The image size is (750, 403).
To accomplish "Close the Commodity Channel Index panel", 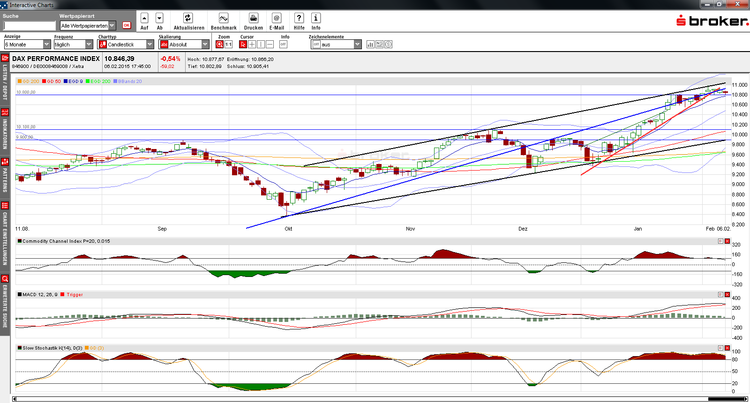I will tap(727, 241).
